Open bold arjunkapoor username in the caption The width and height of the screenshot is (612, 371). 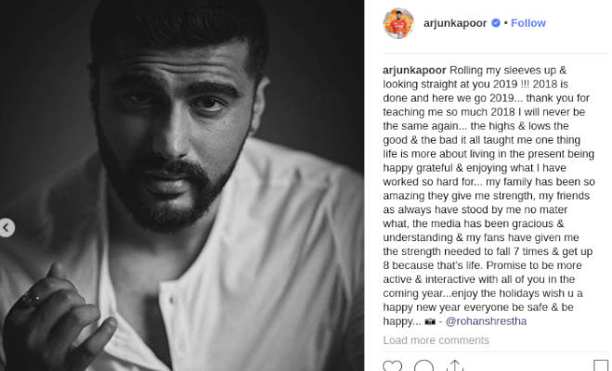click(x=414, y=70)
